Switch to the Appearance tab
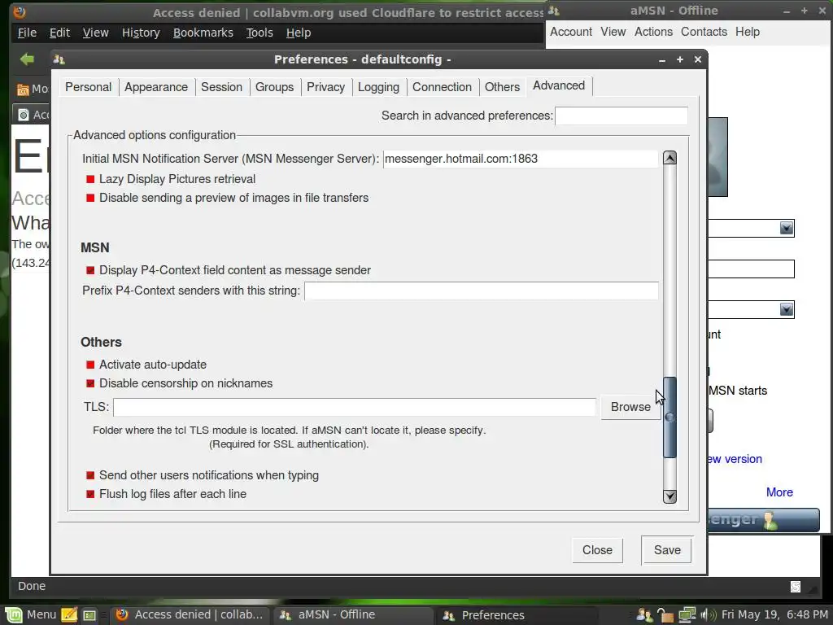833x625 pixels. (x=156, y=87)
